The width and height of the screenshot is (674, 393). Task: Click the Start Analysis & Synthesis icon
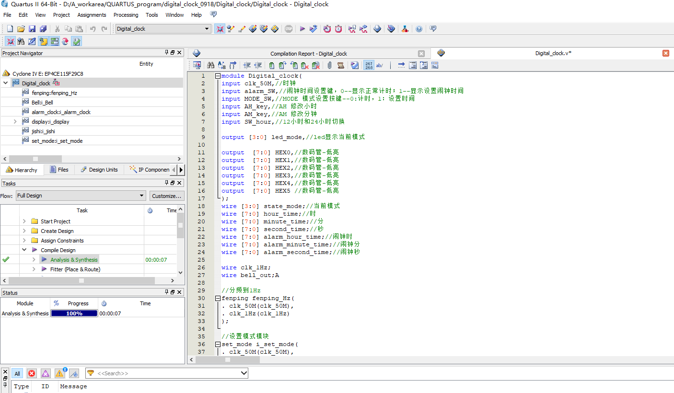click(314, 29)
